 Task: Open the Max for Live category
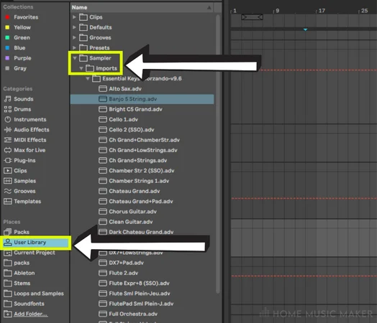[24, 150]
